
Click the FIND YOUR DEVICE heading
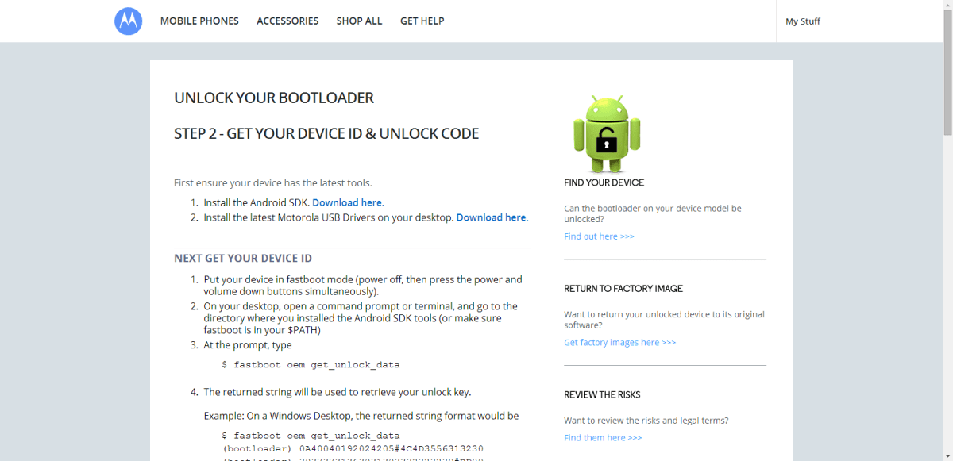604,182
